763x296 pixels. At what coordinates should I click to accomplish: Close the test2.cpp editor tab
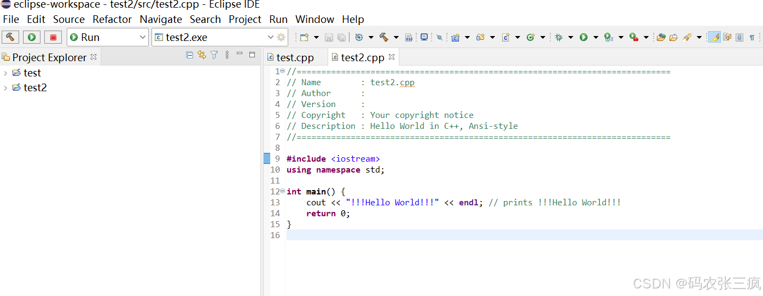click(391, 57)
